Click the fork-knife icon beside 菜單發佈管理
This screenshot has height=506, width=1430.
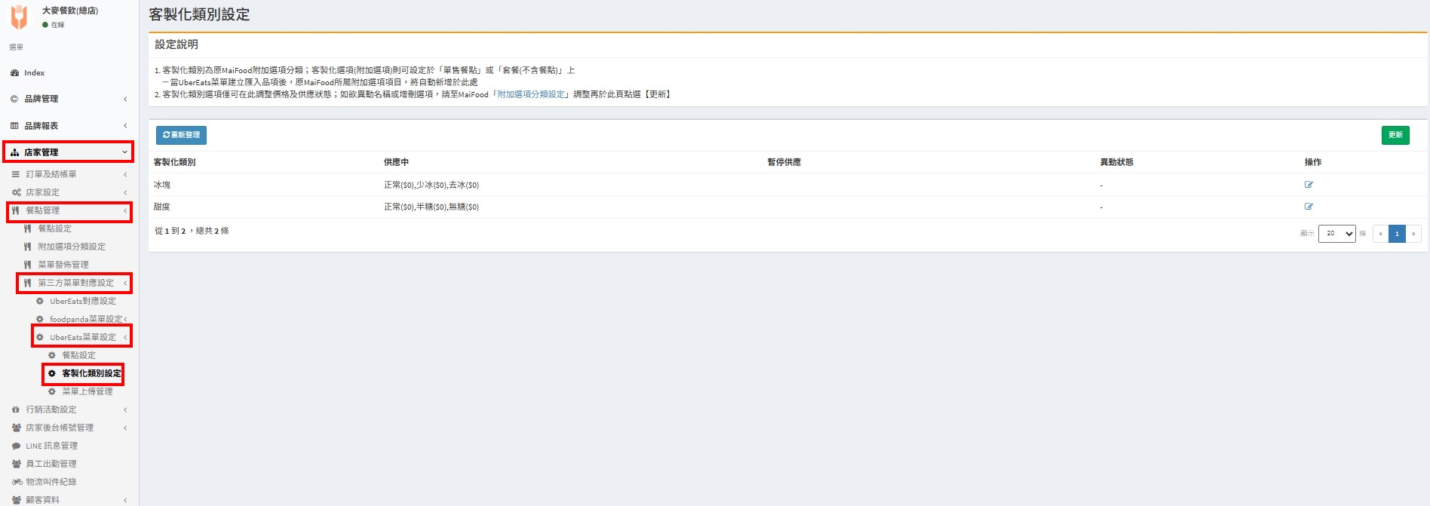pyautogui.click(x=28, y=265)
